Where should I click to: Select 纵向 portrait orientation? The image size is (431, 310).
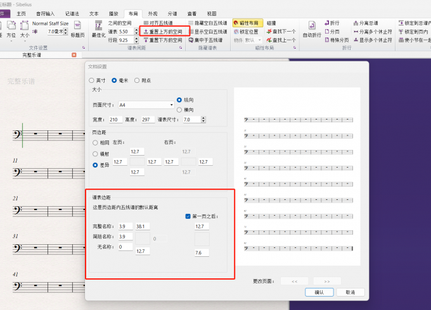click(x=179, y=100)
